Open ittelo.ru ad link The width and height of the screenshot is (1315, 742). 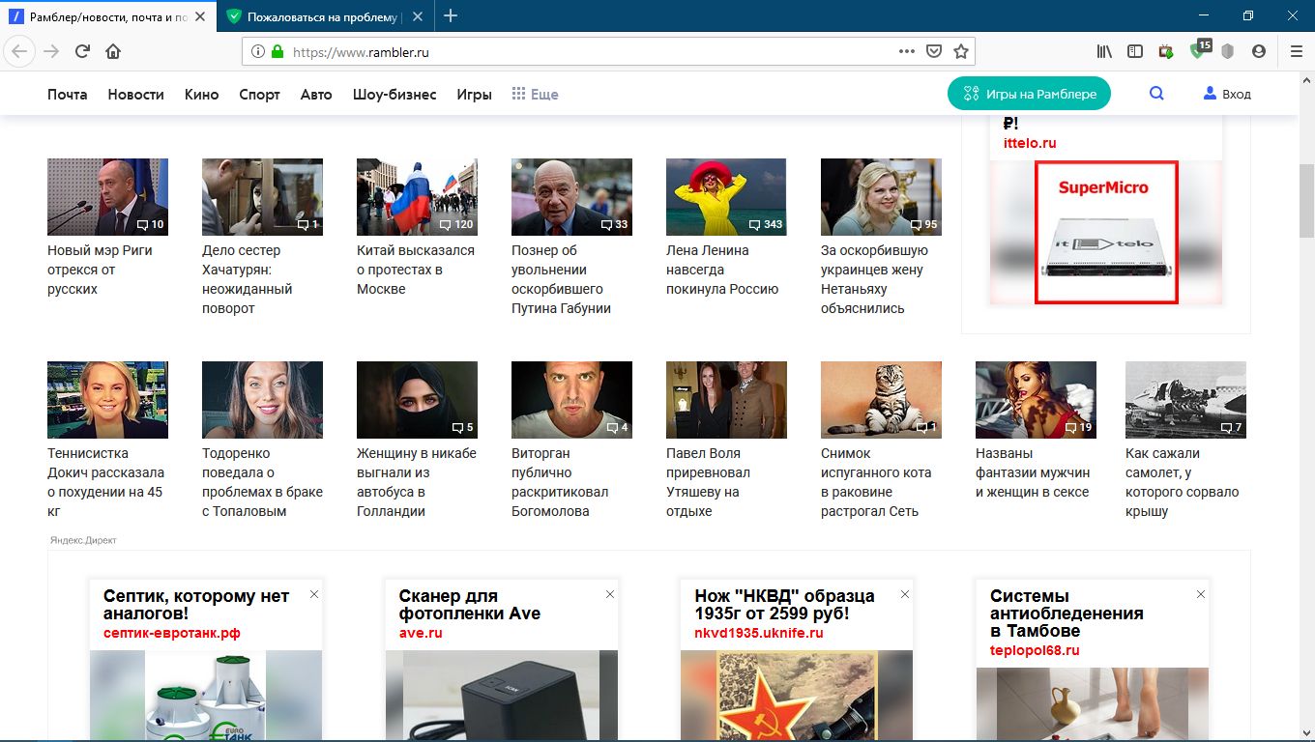tap(1030, 143)
